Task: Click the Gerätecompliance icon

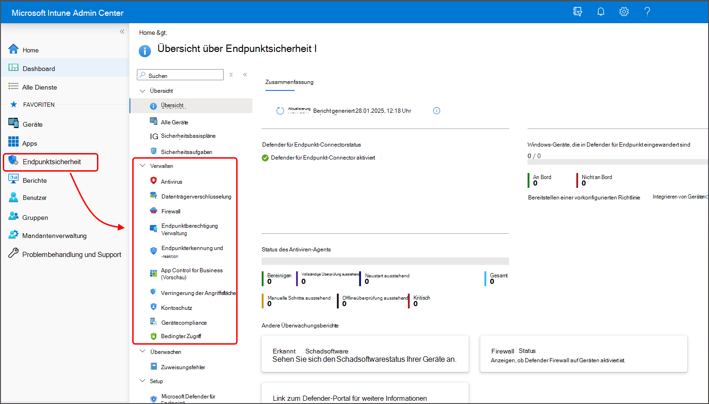Action: click(x=154, y=321)
